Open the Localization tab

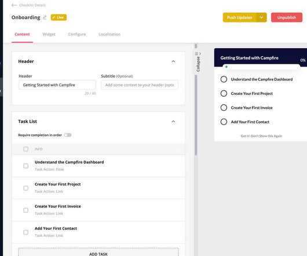click(109, 34)
